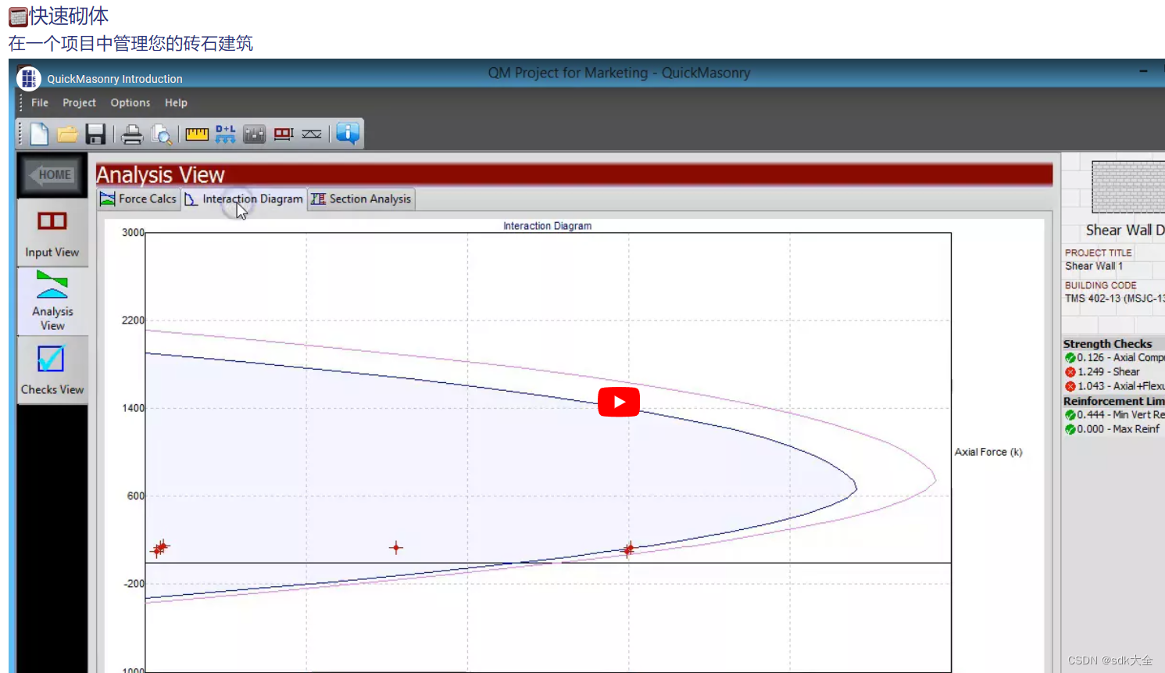Open Section Analysis tab
The height and width of the screenshot is (673, 1165).
pos(361,199)
